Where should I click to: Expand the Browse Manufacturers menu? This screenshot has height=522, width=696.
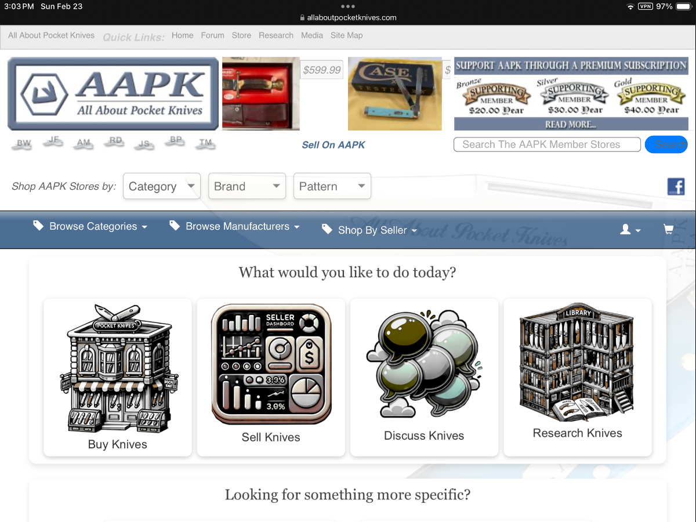pyautogui.click(x=235, y=226)
